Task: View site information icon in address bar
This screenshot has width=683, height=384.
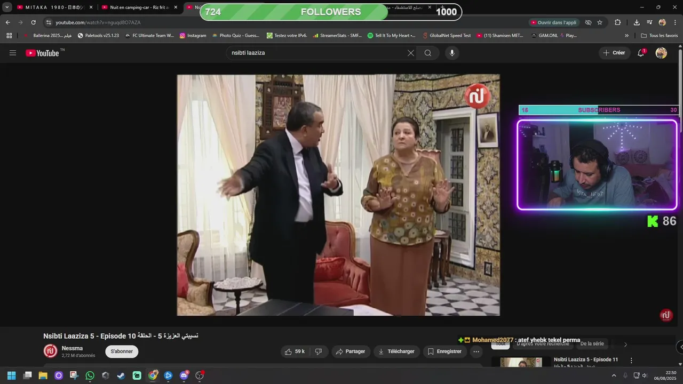Action: click(x=49, y=22)
